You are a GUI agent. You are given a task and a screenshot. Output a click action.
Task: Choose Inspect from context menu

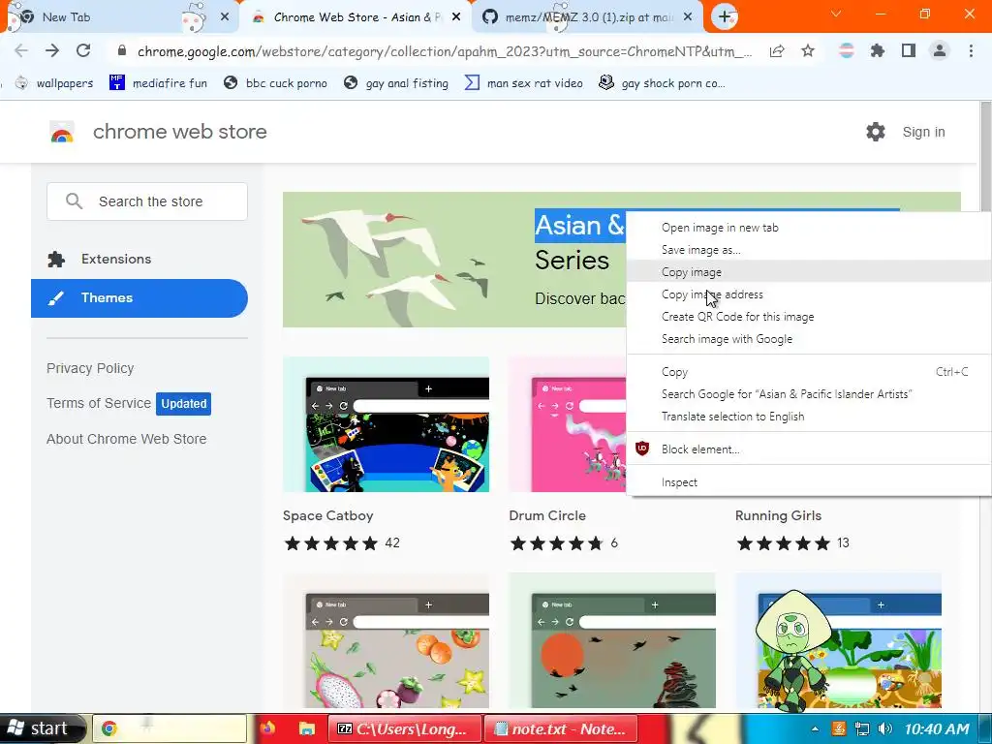809,482
